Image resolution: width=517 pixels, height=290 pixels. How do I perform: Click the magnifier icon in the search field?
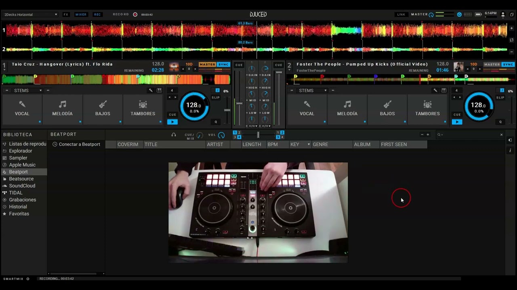[x=439, y=135]
